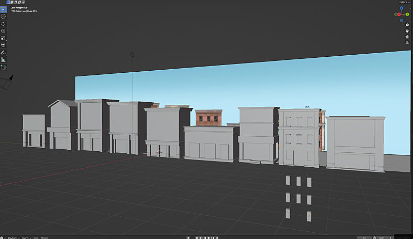Pick the Annotate tool
Screen dimensions: 413x239
pyautogui.click(x=3, y=53)
